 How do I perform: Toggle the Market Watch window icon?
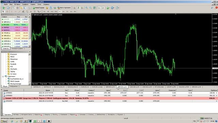14,8
